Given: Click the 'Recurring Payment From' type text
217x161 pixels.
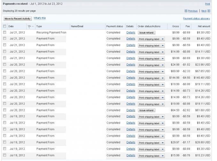Looking at the screenshot, I should pos(51,32).
